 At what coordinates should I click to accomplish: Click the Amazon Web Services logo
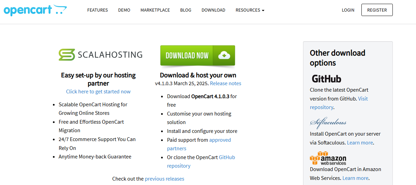point(328,158)
